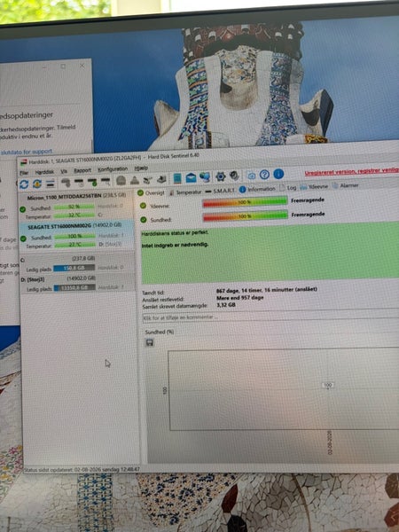Image resolution: width=399 pixels, height=532 pixels.
Task: Click the blue report book icon
Action: tap(177, 178)
